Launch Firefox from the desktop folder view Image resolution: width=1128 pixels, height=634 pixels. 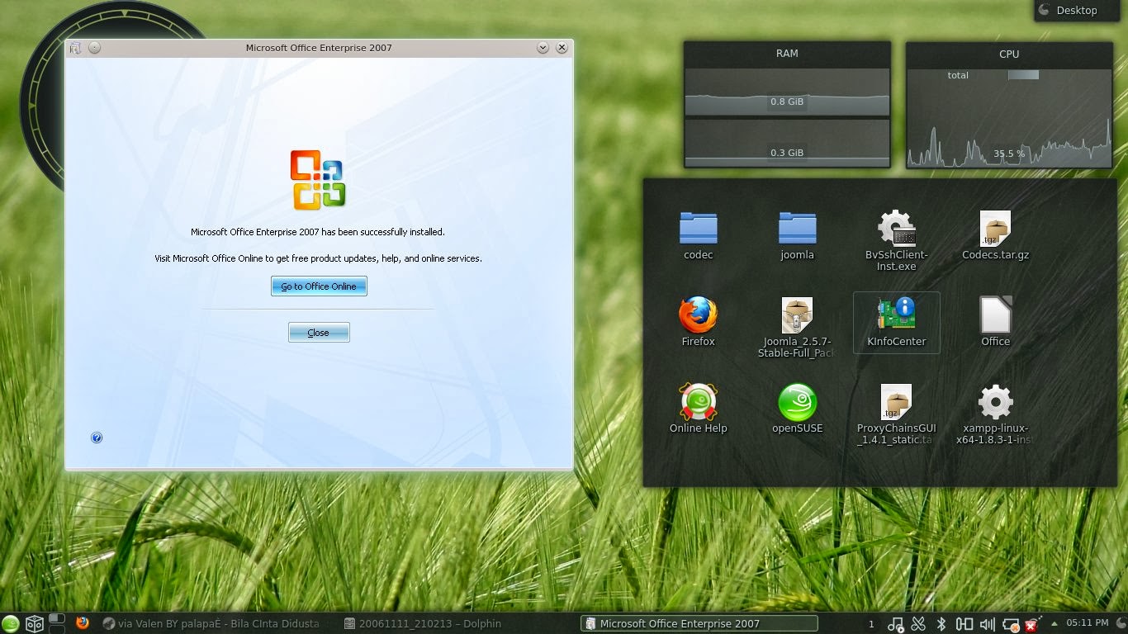pos(698,315)
